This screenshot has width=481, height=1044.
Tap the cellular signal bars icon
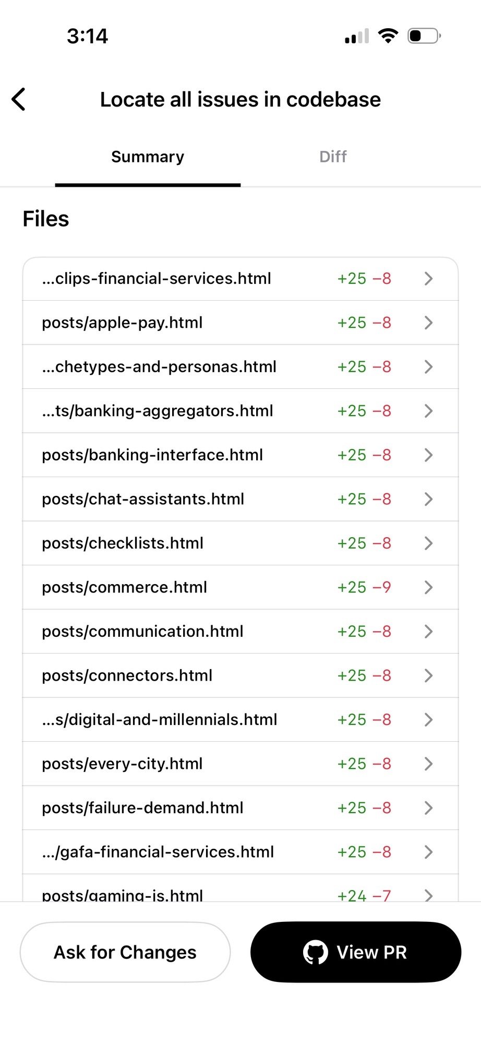pyautogui.click(x=357, y=37)
